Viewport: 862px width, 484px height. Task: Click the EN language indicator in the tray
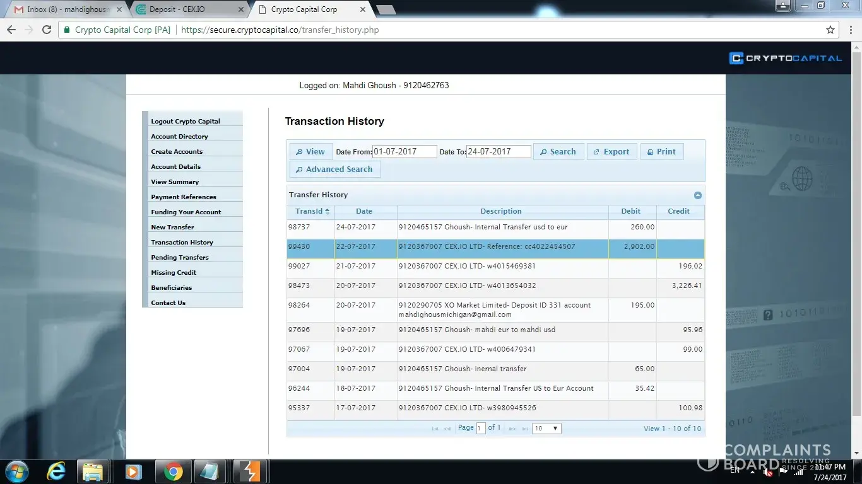[735, 470]
